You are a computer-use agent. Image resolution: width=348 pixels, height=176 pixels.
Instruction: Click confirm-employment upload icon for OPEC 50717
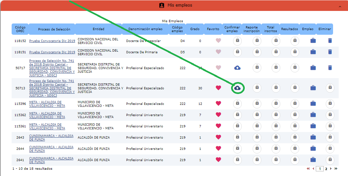pos(237,67)
